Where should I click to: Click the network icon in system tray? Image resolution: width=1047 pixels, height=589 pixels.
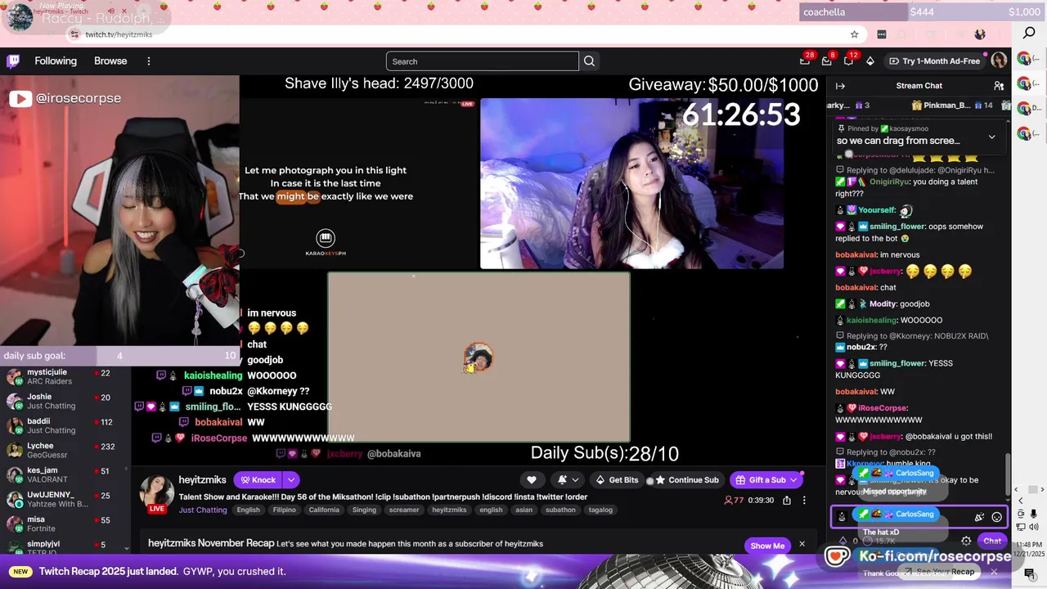click(x=1021, y=527)
